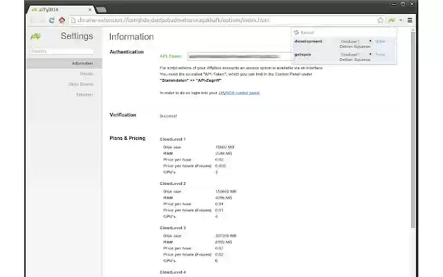The height and width of the screenshot is (277, 443).
Task: Focus the settings Search field
Action: (62, 51)
